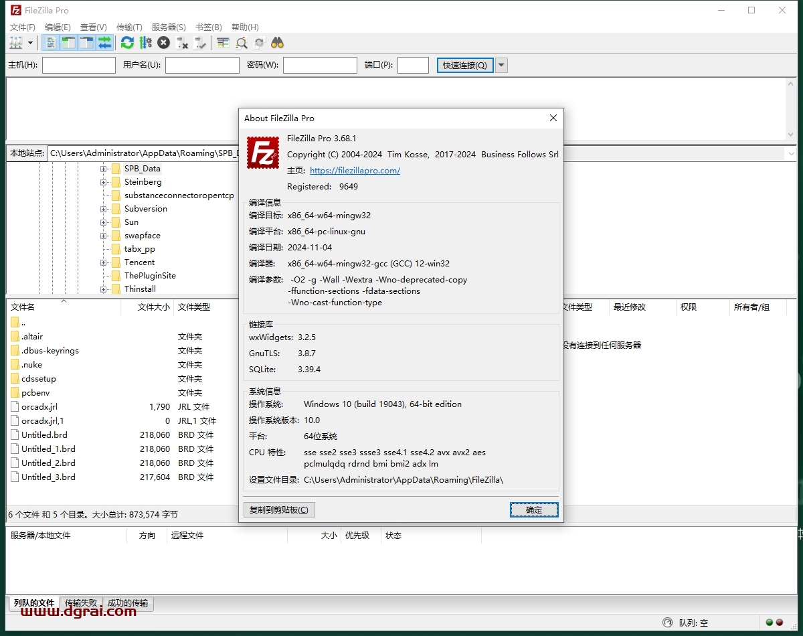803x636 pixels.
Task: Select the pcbenv folder row
Action: [120, 393]
